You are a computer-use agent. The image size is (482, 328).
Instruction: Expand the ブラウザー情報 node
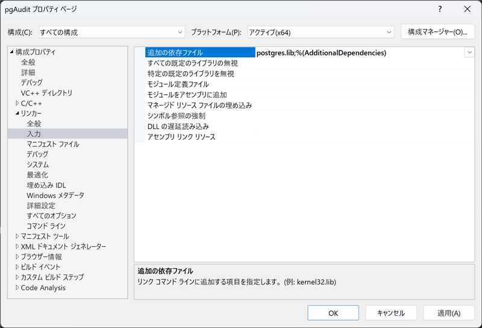pos(17,257)
